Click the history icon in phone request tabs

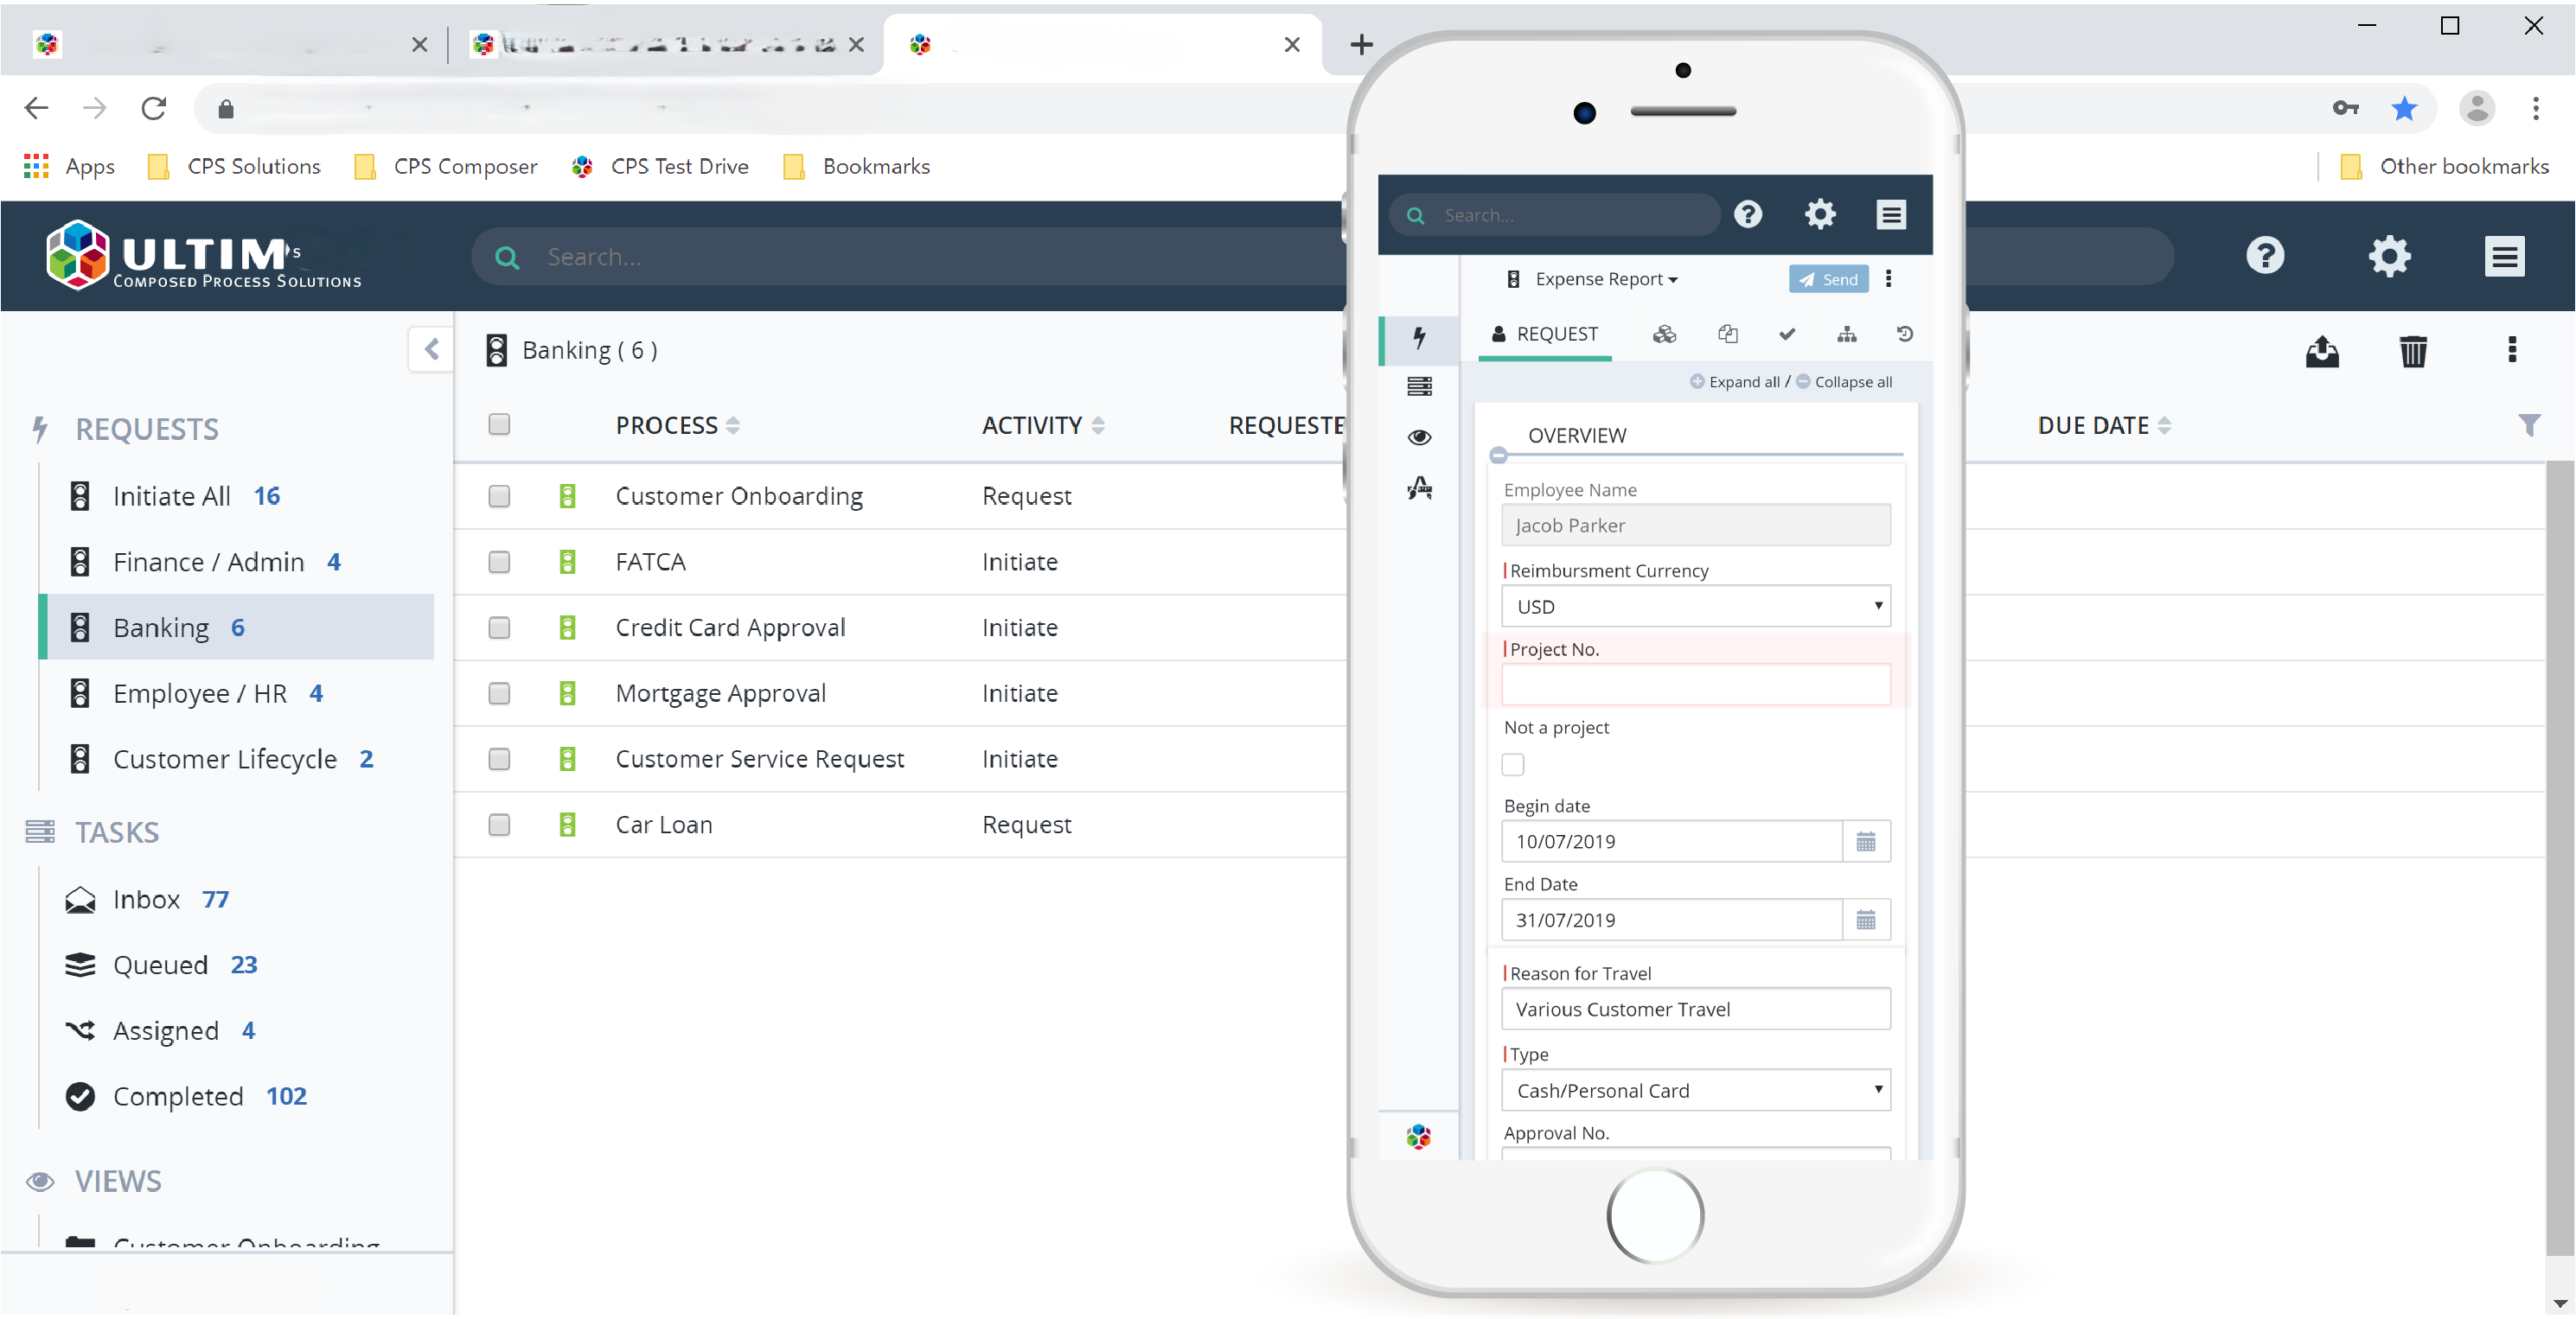pyautogui.click(x=1904, y=334)
